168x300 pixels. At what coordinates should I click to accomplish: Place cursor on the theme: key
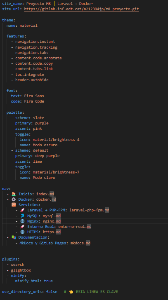pos(8,20)
